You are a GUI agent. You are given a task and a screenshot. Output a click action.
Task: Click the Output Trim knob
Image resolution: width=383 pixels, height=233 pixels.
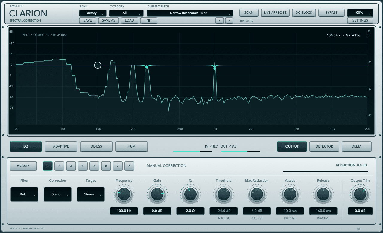click(x=360, y=194)
